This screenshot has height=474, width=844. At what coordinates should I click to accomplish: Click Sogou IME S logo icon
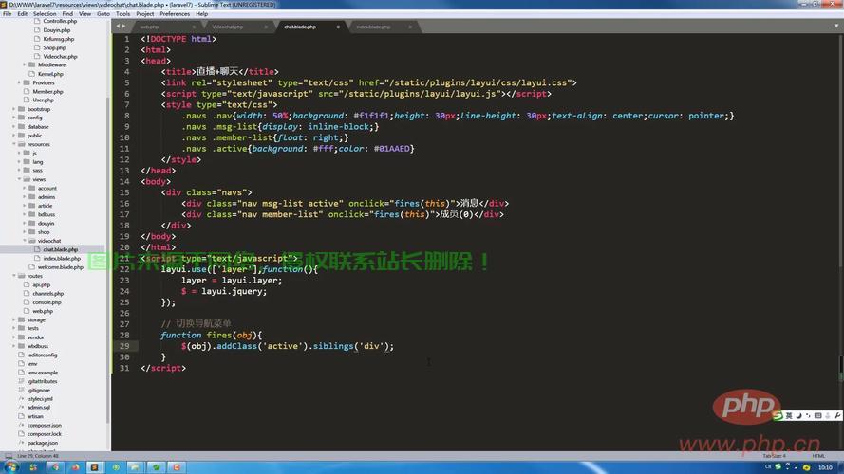(778, 415)
